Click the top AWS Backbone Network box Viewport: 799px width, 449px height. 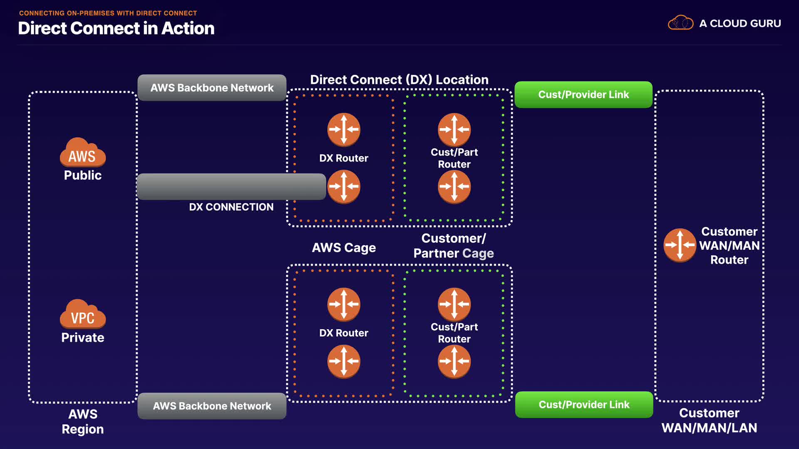pos(212,88)
